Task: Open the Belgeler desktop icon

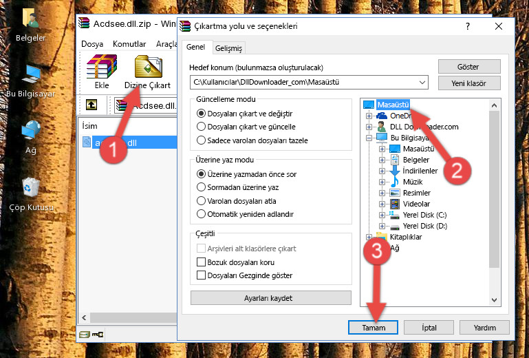Action: 31,25
